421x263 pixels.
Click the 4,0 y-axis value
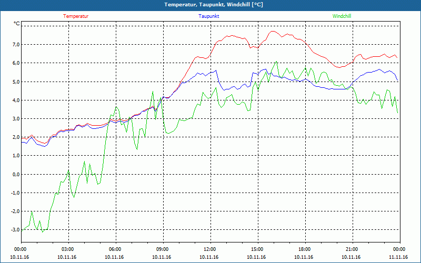coord(16,100)
